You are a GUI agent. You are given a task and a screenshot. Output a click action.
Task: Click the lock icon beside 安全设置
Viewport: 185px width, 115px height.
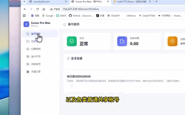[x=68, y=58]
